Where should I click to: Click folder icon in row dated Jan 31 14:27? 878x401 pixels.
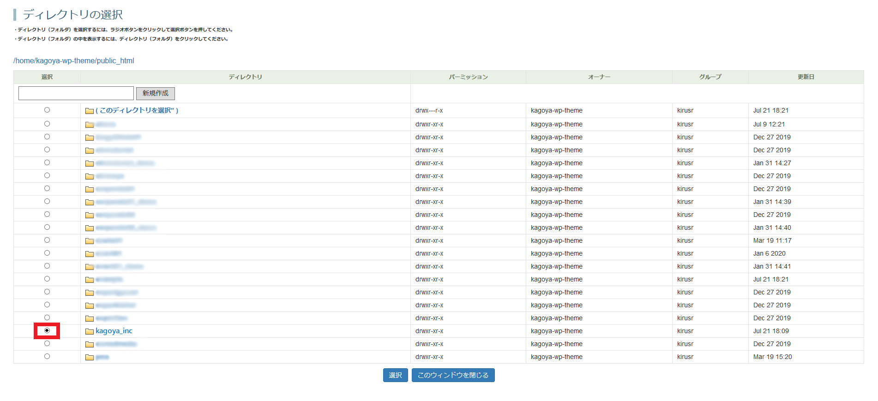90,163
